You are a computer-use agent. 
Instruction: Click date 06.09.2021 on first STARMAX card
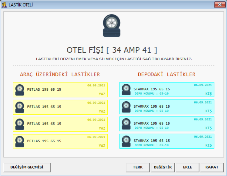coord(203,85)
